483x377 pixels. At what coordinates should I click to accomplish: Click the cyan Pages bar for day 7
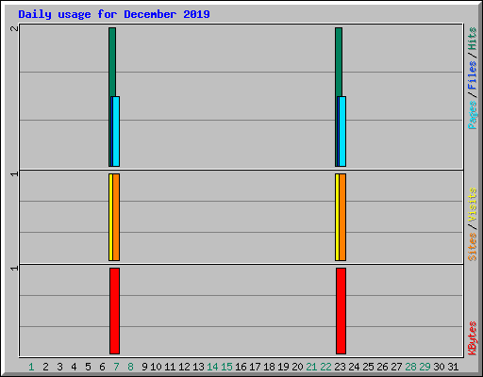(116, 131)
